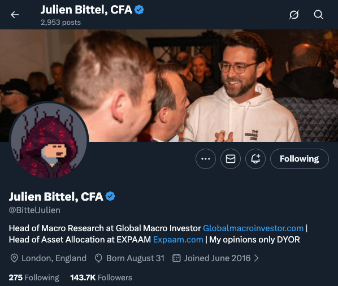Viewport: 338px width, 286px height.
Task: View the 275 Following list
Action: [x=34, y=278]
